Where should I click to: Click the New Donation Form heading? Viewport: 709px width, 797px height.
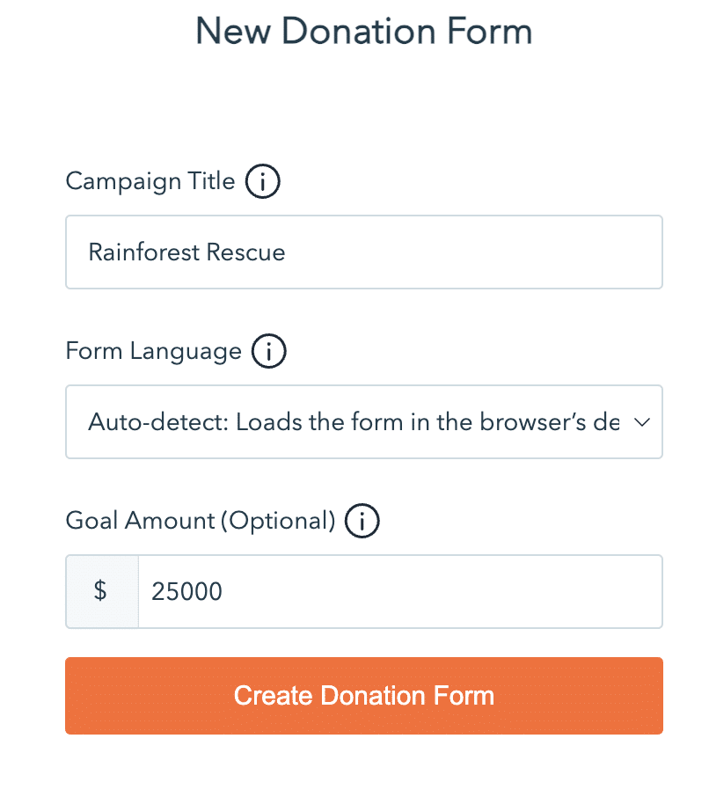(x=363, y=33)
